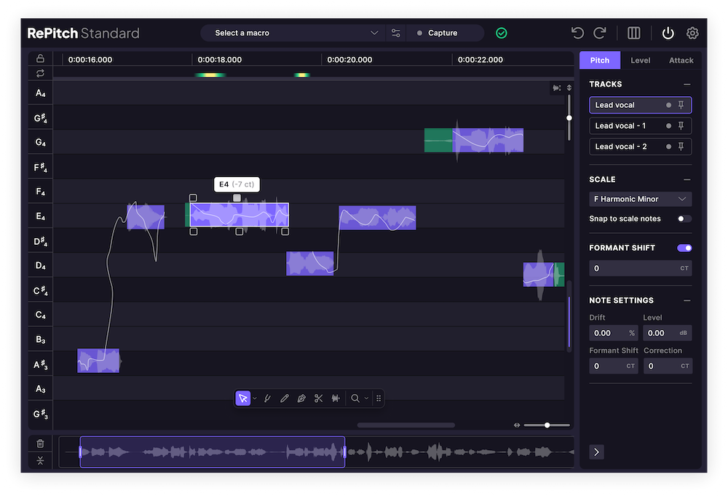Screen dimensions: 728x496
Task: Click the power bypass icon
Action: (x=668, y=33)
